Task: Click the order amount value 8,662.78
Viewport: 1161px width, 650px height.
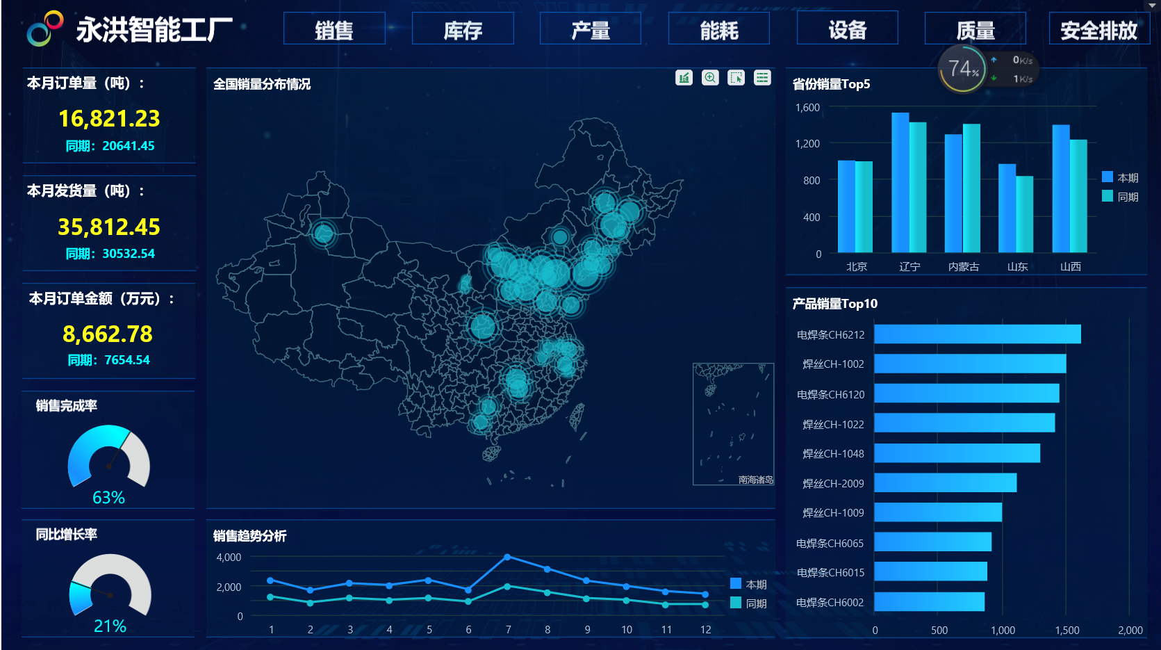Action: [x=108, y=334]
